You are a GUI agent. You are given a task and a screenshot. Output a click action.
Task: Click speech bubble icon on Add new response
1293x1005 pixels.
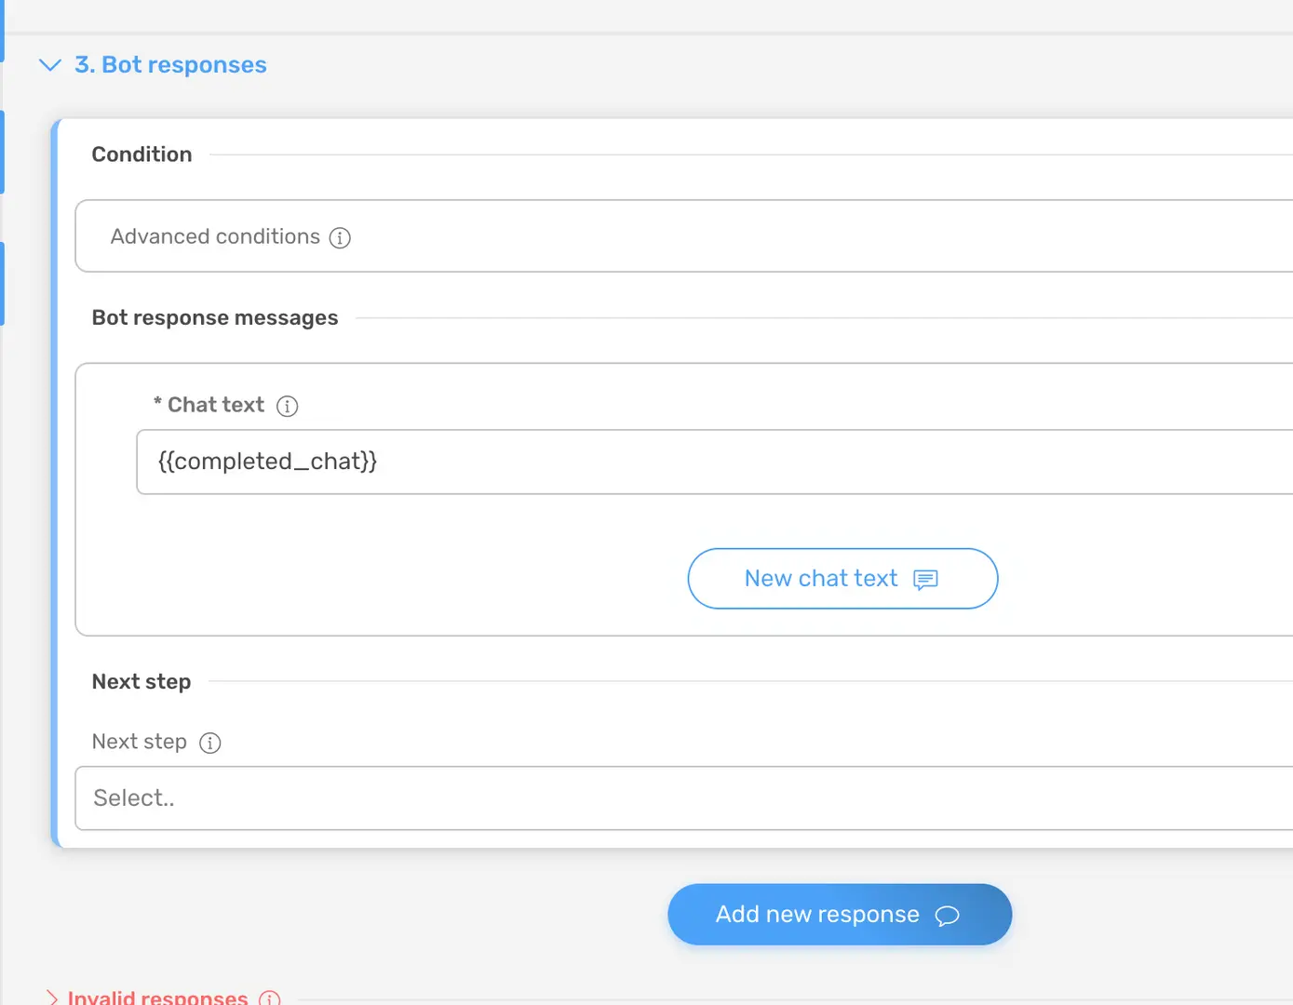tap(947, 916)
